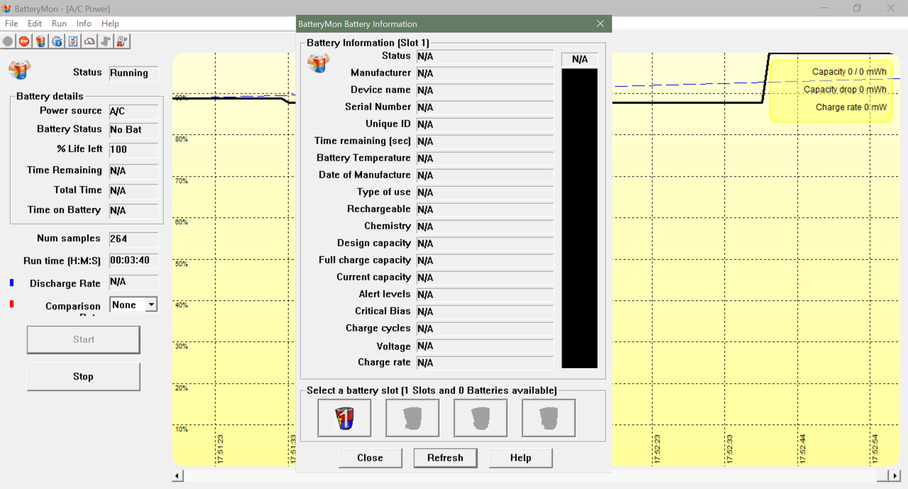Click the disabled Start button
Viewport: 908px width, 489px height.
pyautogui.click(x=83, y=340)
